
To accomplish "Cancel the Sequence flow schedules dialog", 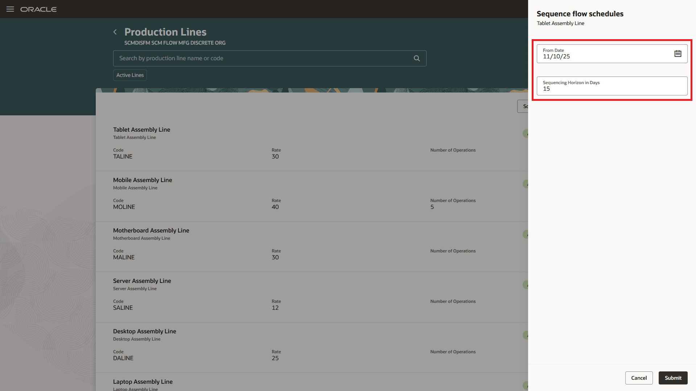I will pos(639,378).
